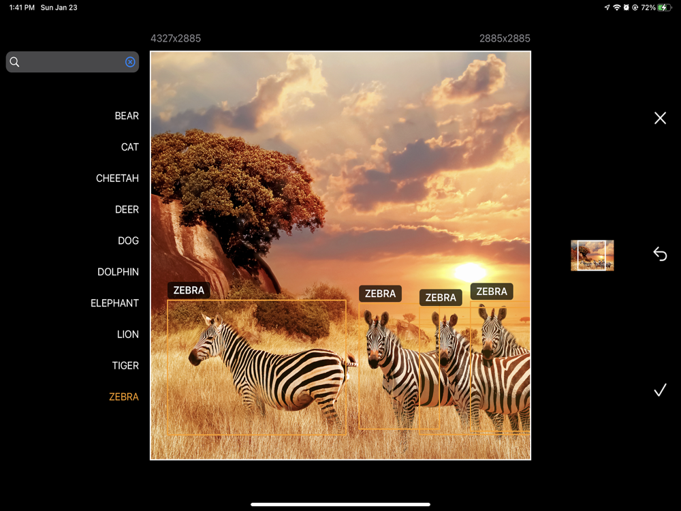The height and width of the screenshot is (511, 681).
Task: Tap the Wi-Fi icon in status bar
Action: pyautogui.click(x=617, y=7)
